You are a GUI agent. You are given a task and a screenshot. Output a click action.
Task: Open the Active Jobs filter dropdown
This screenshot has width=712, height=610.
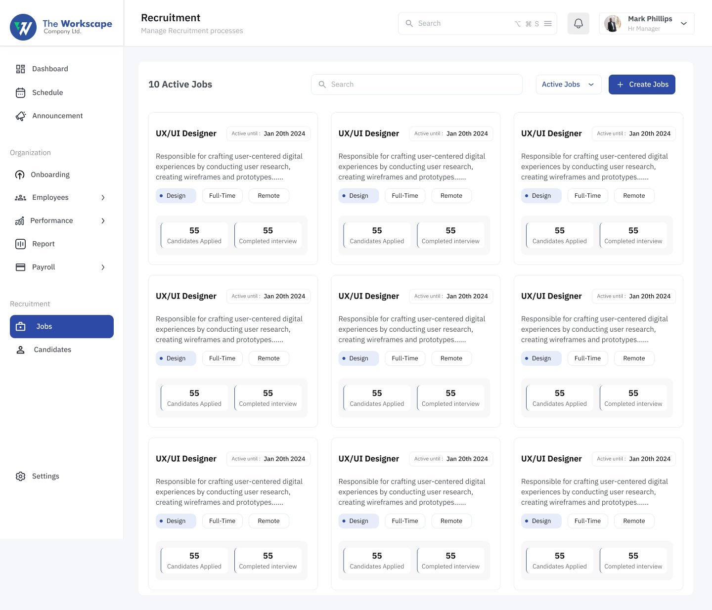(569, 85)
